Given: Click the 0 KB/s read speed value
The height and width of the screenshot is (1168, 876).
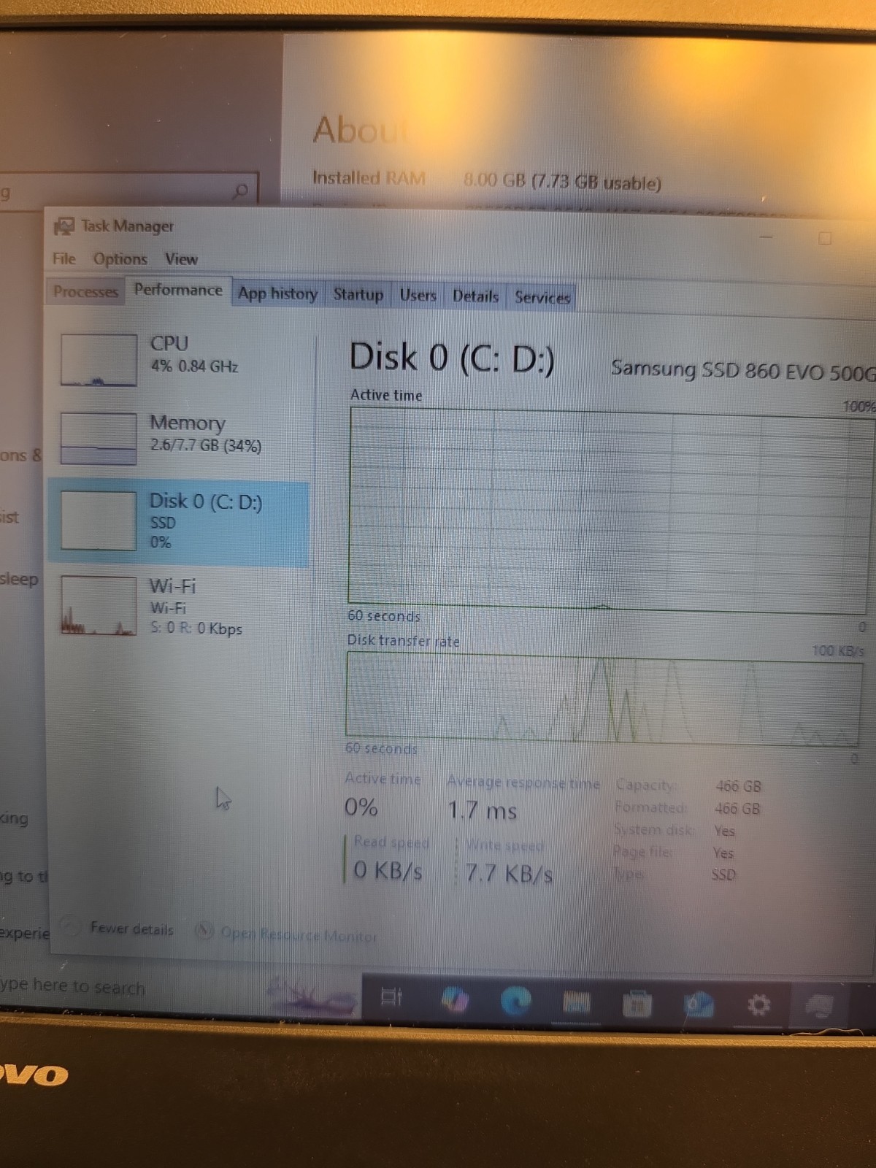Looking at the screenshot, I should click(x=388, y=870).
